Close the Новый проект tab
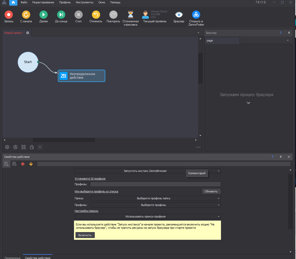This screenshot has height=259, width=296. pos(28,33)
